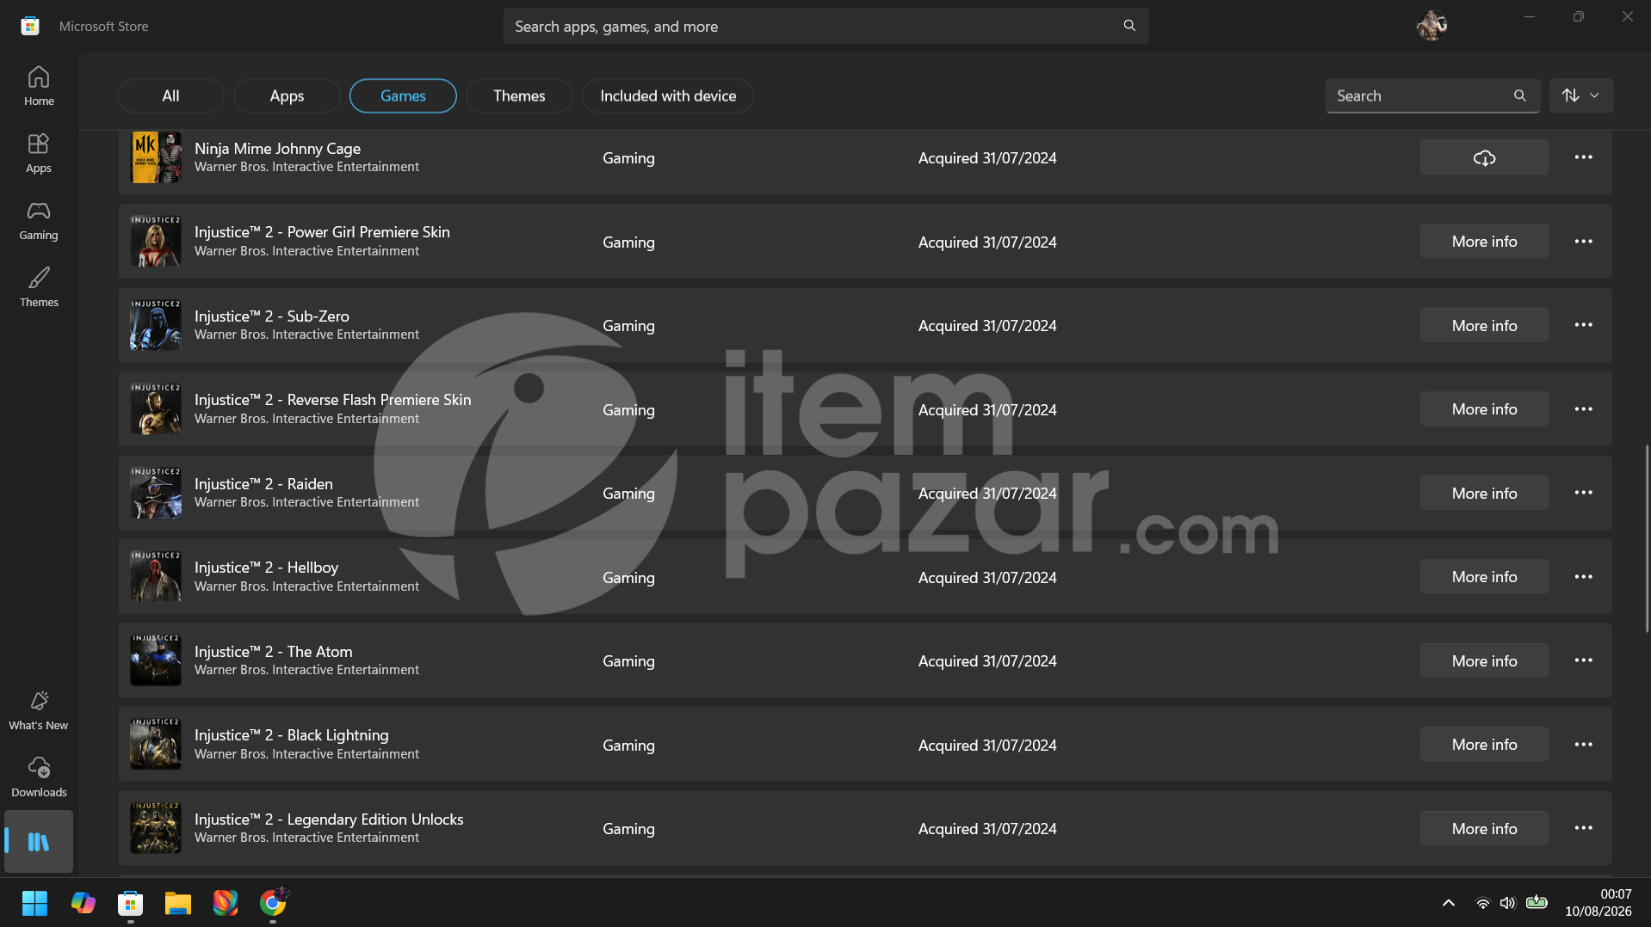Open more options for Reverse Flash Premiere Skin

pyautogui.click(x=1583, y=409)
